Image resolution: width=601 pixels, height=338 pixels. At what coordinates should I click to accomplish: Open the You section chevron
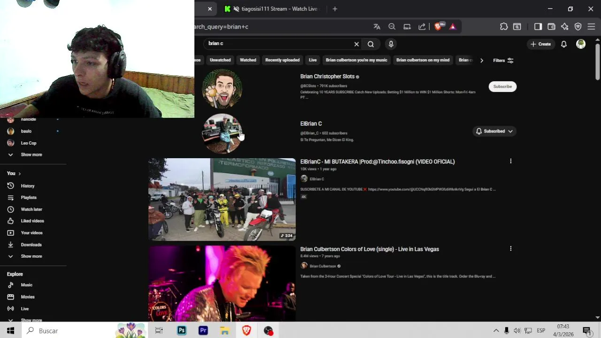(19, 174)
